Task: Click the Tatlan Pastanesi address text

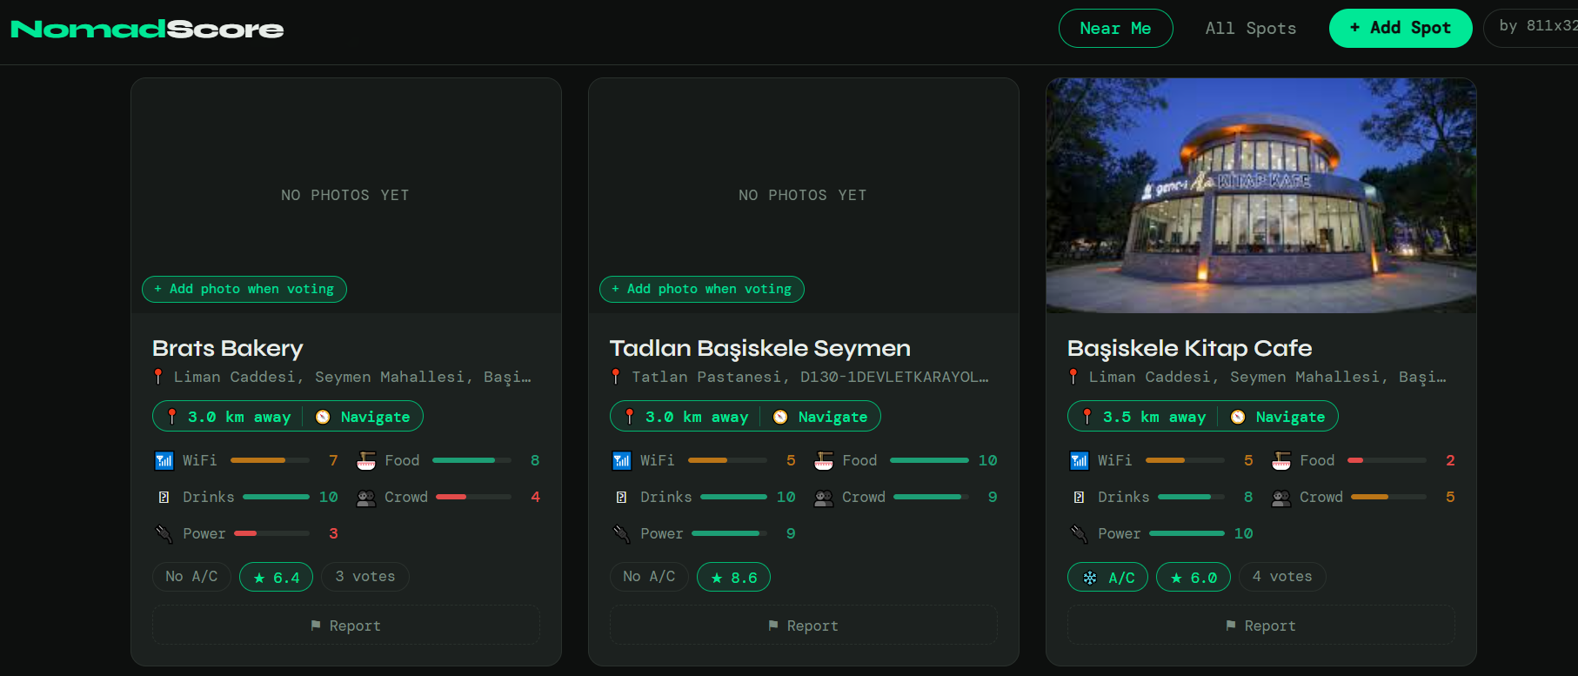Action: click(810, 377)
